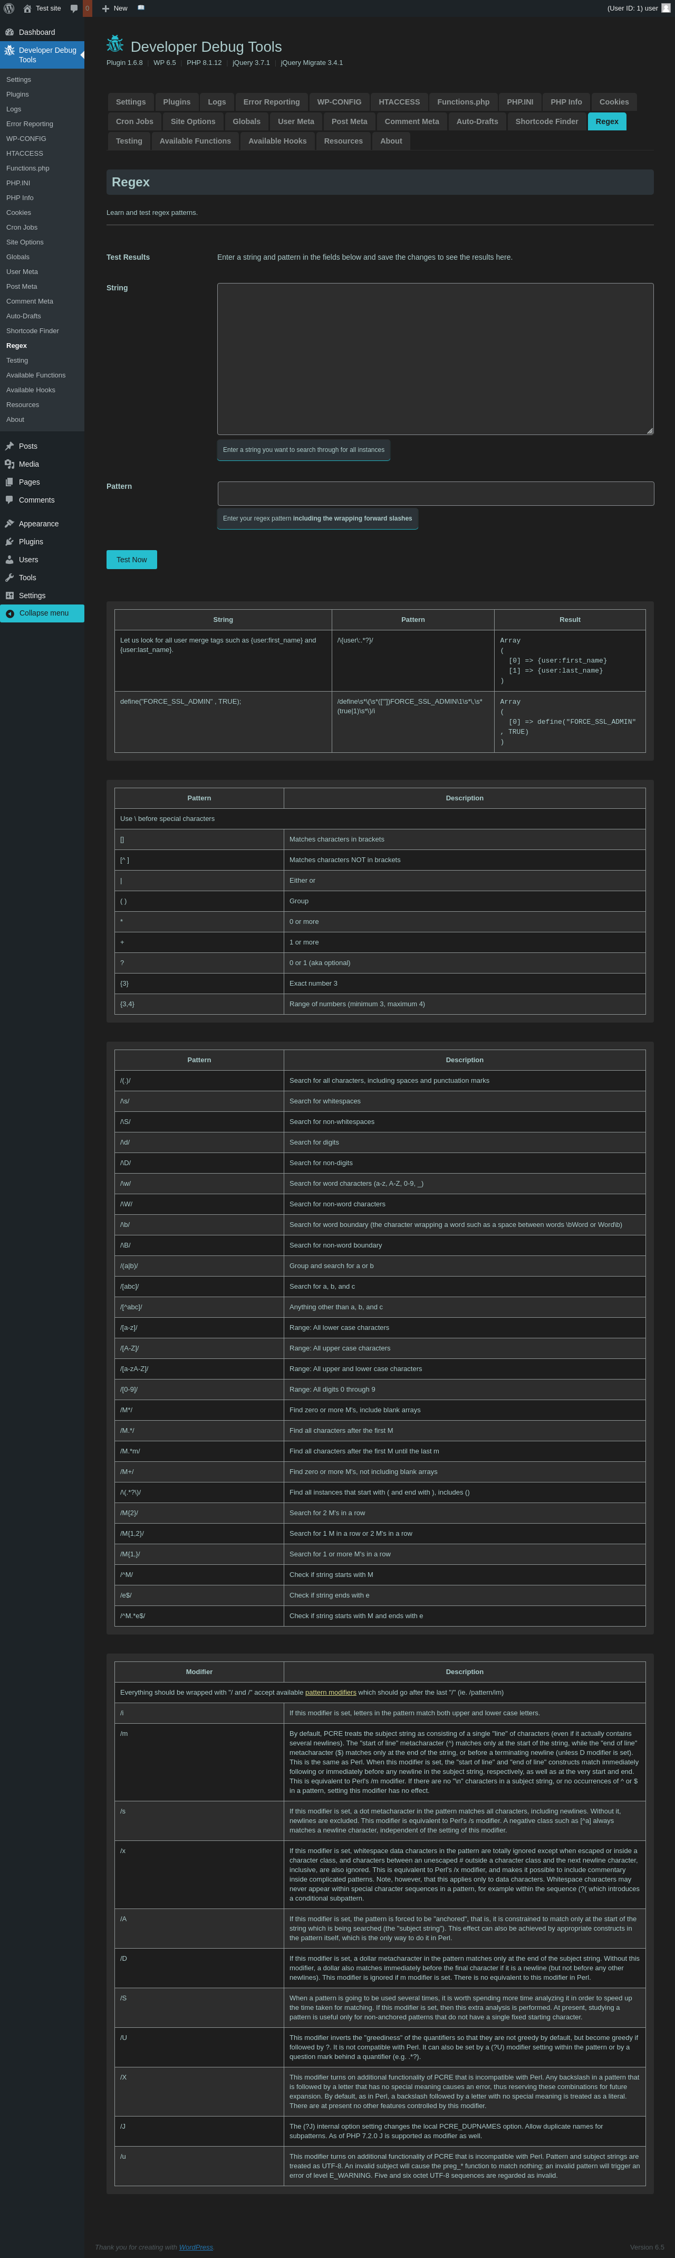This screenshot has height=2258, width=675.
Task: Open Settings via its sliders icon
Action: click(x=9, y=596)
